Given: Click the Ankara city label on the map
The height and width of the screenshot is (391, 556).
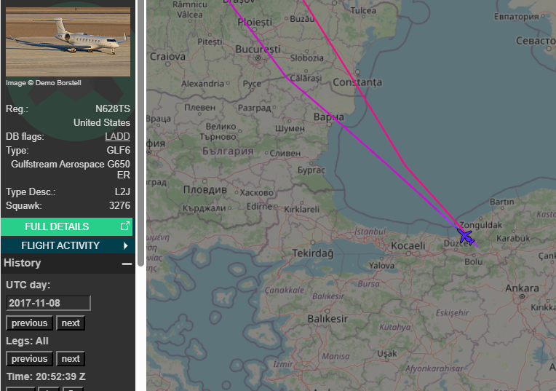Looking at the screenshot, I should coord(522,288).
